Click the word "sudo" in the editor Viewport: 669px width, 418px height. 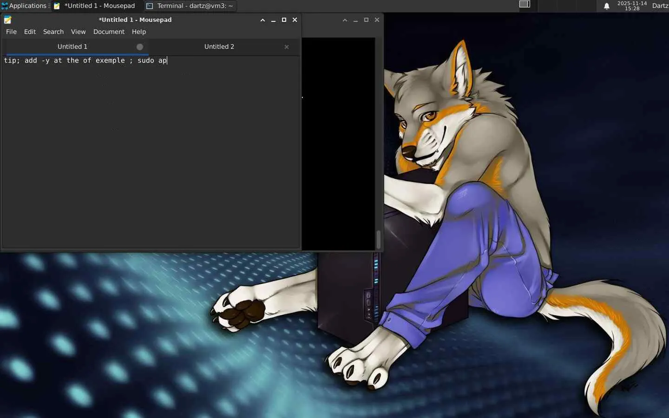point(146,60)
